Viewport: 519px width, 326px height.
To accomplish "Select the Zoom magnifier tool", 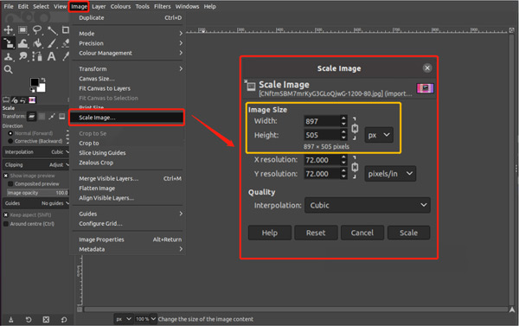I will click(8, 69).
